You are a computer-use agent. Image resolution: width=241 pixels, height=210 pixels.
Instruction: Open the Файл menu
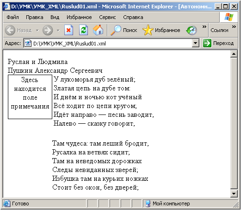12,17
